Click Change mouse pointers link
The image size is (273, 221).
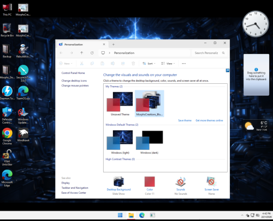pyautogui.click(x=75, y=85)
